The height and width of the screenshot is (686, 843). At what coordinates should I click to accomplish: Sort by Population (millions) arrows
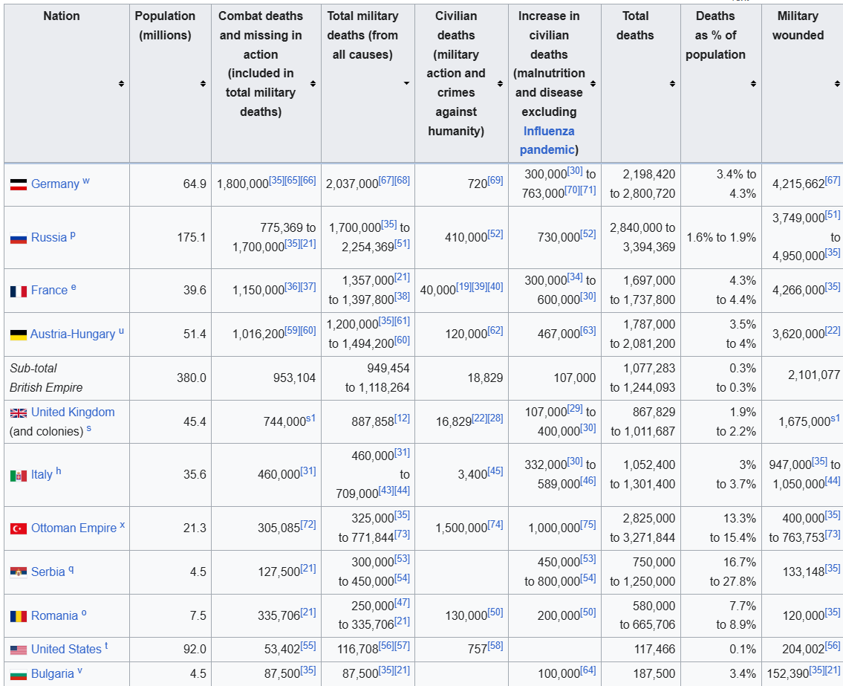(x=203, y=83)
